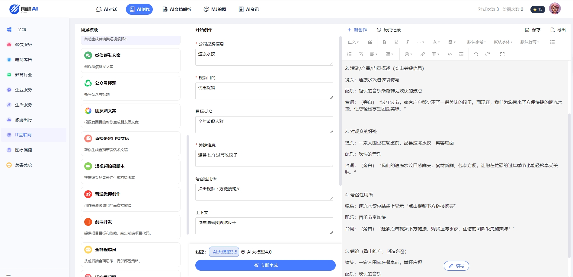
Task: Choose the 前端开发 template
Action: tap(130, 227)
